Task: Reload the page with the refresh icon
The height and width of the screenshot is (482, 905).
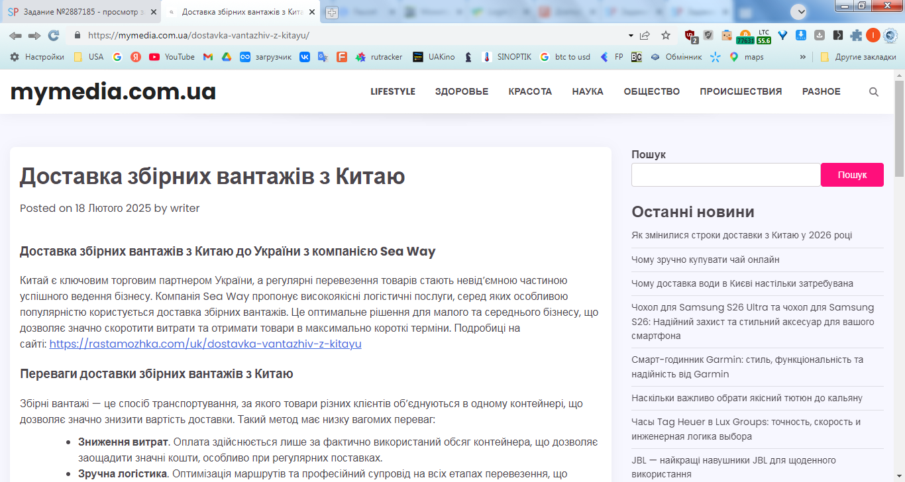Action: tap(54, 36)
